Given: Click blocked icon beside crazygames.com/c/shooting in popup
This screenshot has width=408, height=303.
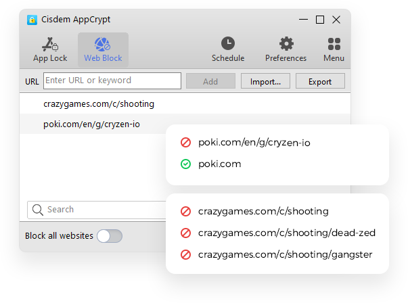Looking at the screenshot, I should click(186, 211).
